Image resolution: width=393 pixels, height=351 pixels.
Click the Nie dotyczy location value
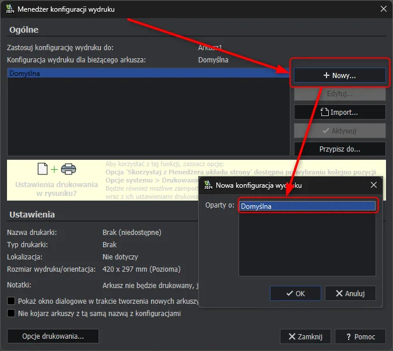(120, 257)
